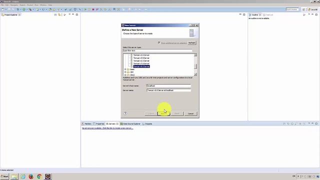Switch to the Markers tab
Screen dimensions: 320x180
(86, 124)
